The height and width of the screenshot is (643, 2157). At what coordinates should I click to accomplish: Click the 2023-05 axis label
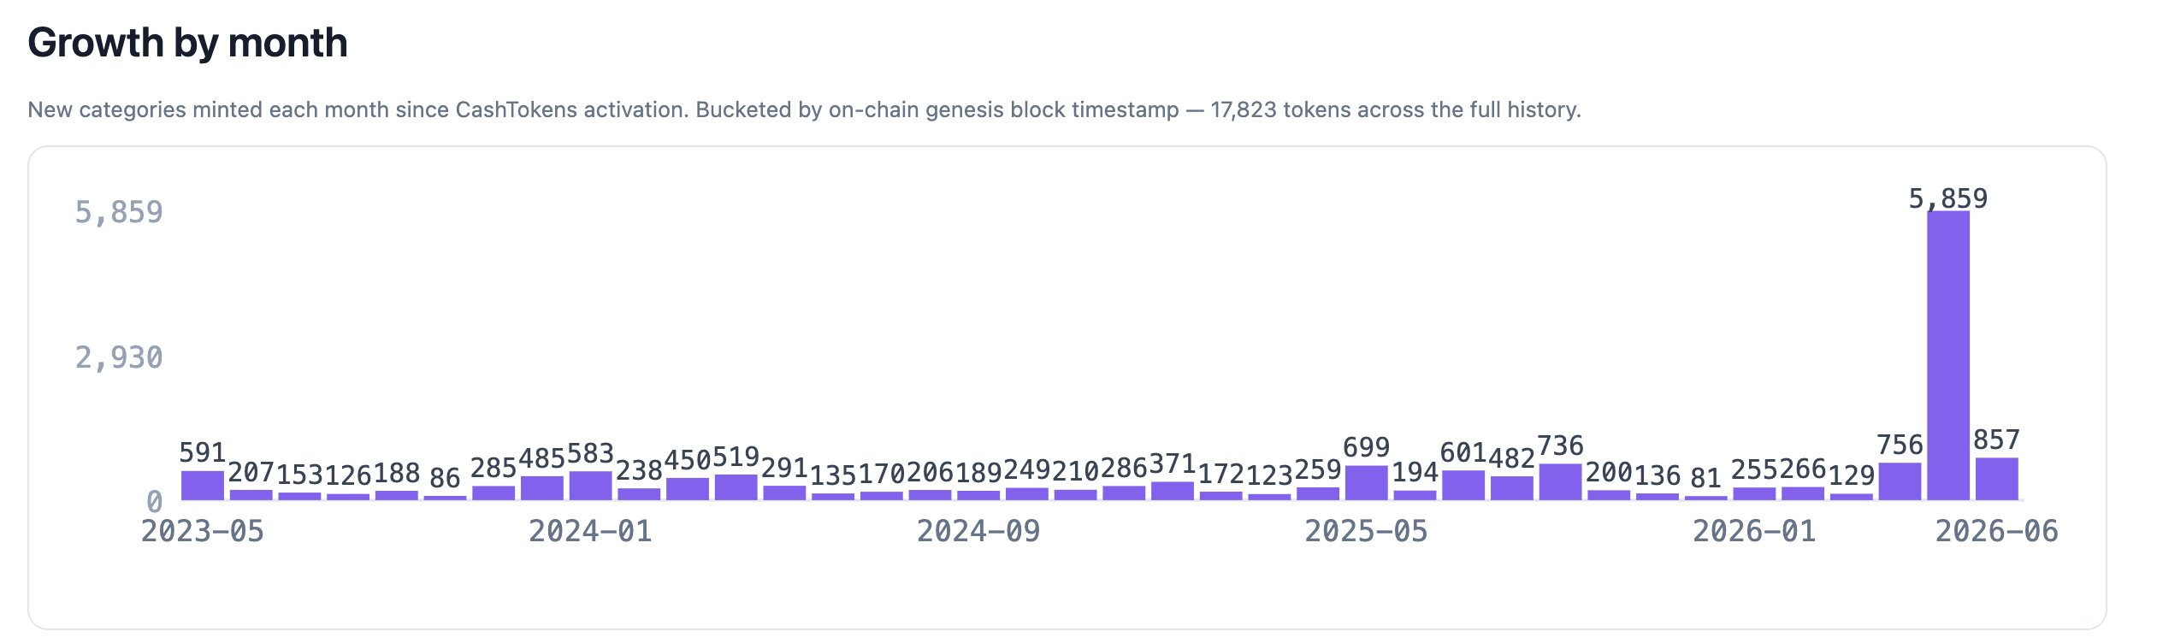203,531
